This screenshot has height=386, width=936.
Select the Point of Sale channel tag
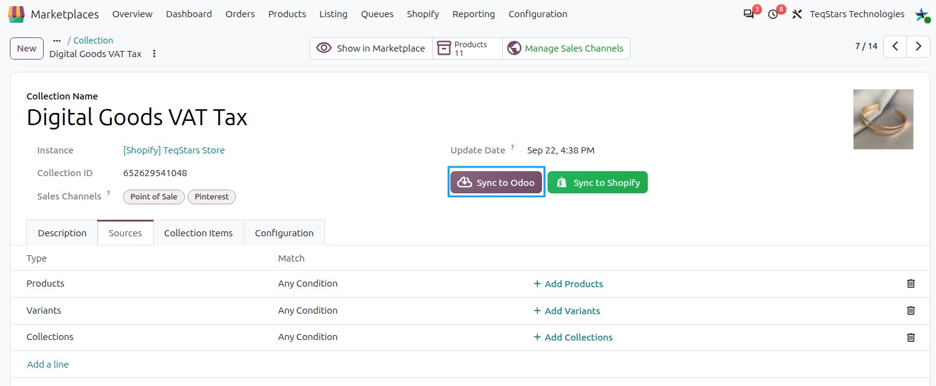[154, 197]
